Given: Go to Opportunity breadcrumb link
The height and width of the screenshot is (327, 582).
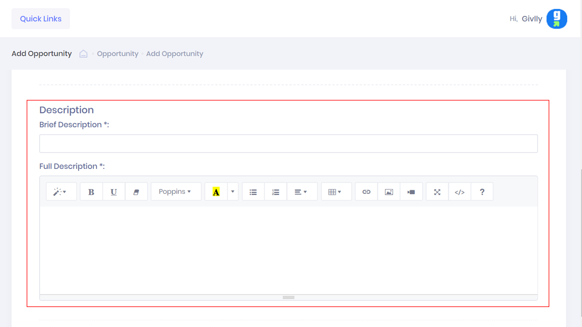Looking at the screenshot, I should [118, 54].
